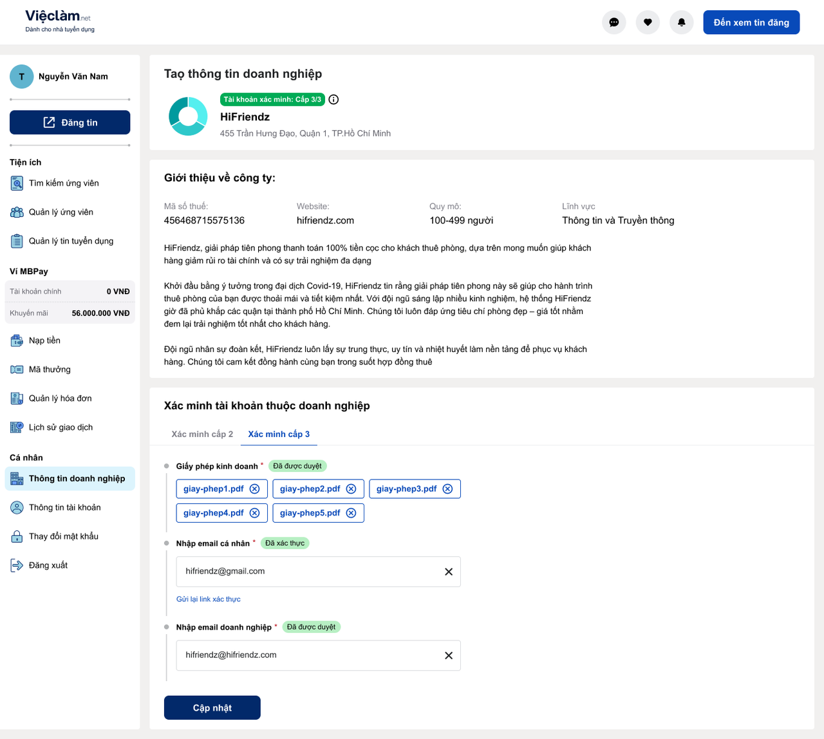Click the giay-phep1.pdf file name
The image size is (824, 739).
[214, 489]
